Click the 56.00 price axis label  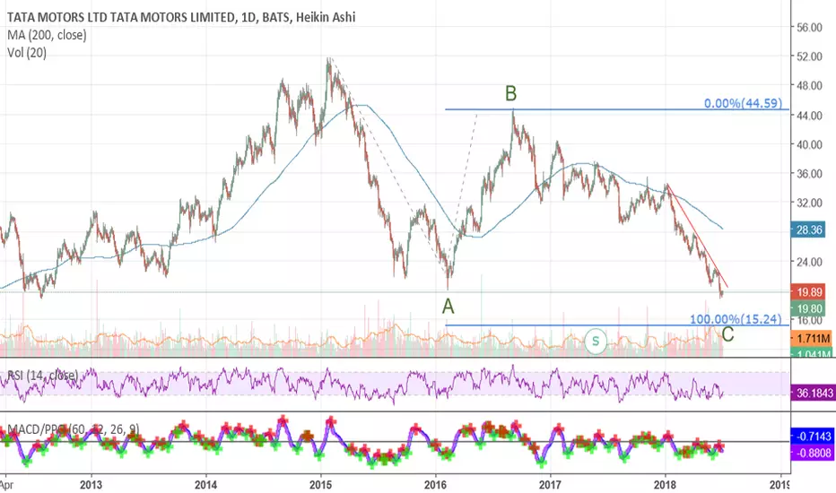click(x=809, y=28)
